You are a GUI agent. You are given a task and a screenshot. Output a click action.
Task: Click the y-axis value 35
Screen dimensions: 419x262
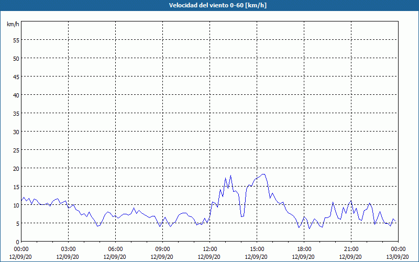(16, 113)
